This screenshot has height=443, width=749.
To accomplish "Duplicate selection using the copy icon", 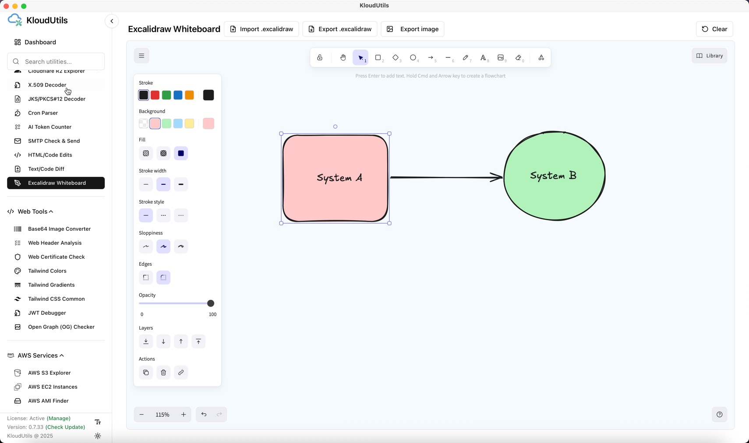I will click(x=146, y=373).
